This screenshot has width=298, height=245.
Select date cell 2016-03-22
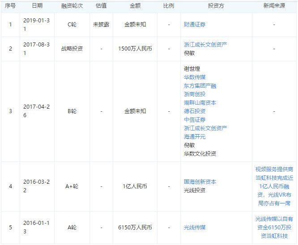[37, 186]
